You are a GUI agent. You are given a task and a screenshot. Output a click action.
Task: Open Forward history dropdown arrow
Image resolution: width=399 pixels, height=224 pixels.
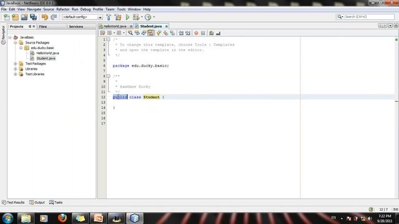coord(123,33)
